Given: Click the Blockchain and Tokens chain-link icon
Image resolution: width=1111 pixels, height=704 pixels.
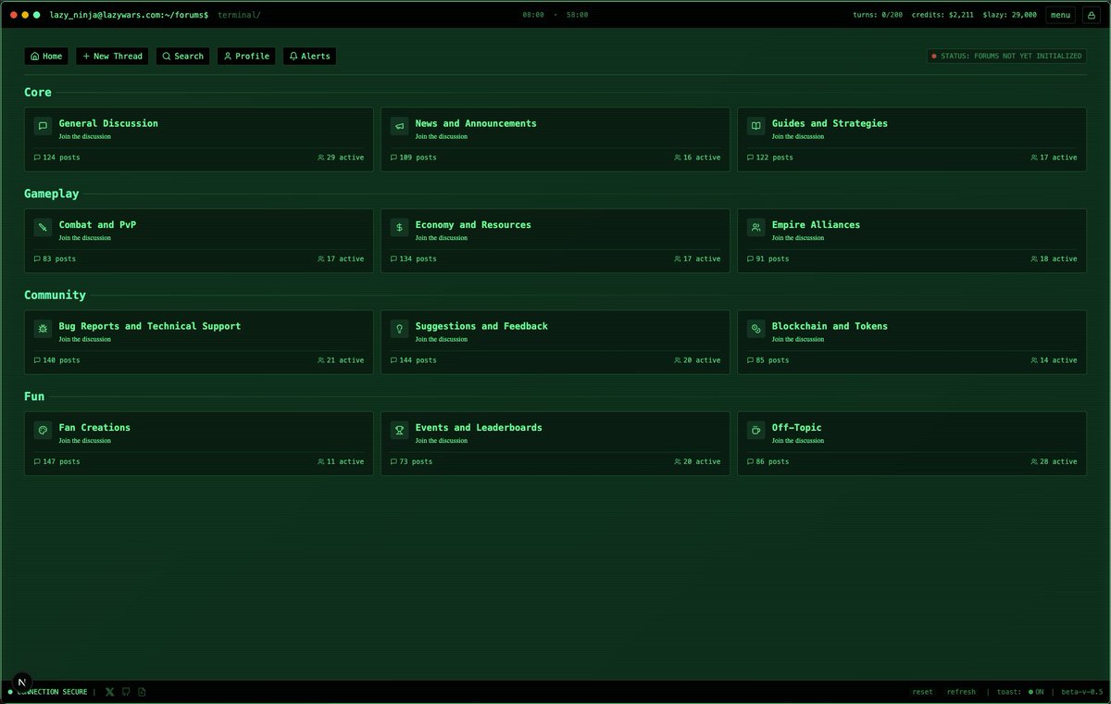Looking at the screenshot, I should (x=755, y=329).
